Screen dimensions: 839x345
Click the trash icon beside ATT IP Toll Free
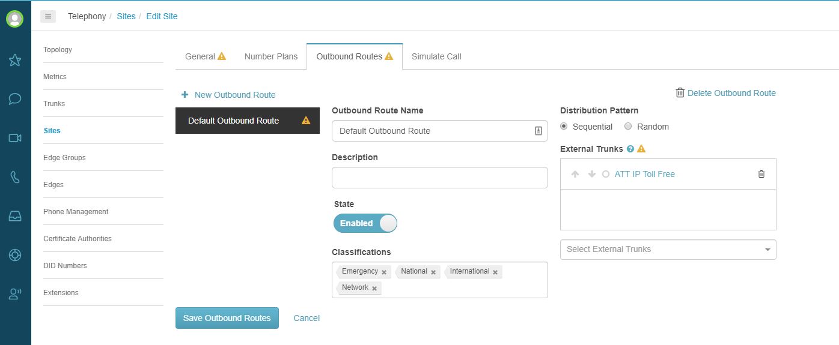click(761, 174)
